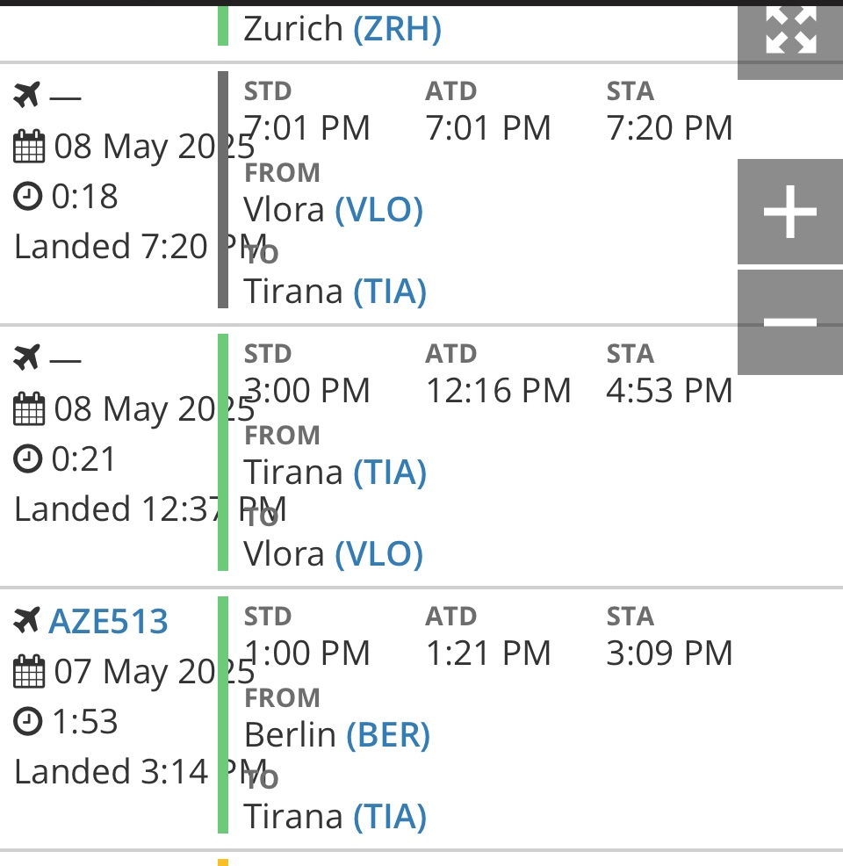
Task: Click the TIA origin link on the 3:00 PM flight
Action: [390, 472]
